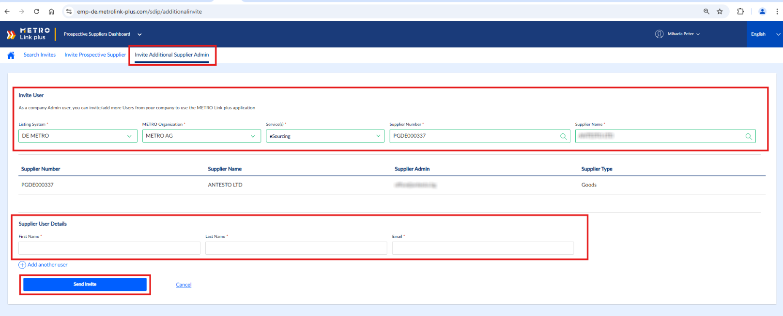The image size is (783, 316).
Task: Search by Supplier Name magnifier icon
Action: pyautogui.click(x=749, y=136)
